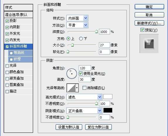Open the 样式 内斜面 dropdown
Screen dimensions: 168x136
77,18
